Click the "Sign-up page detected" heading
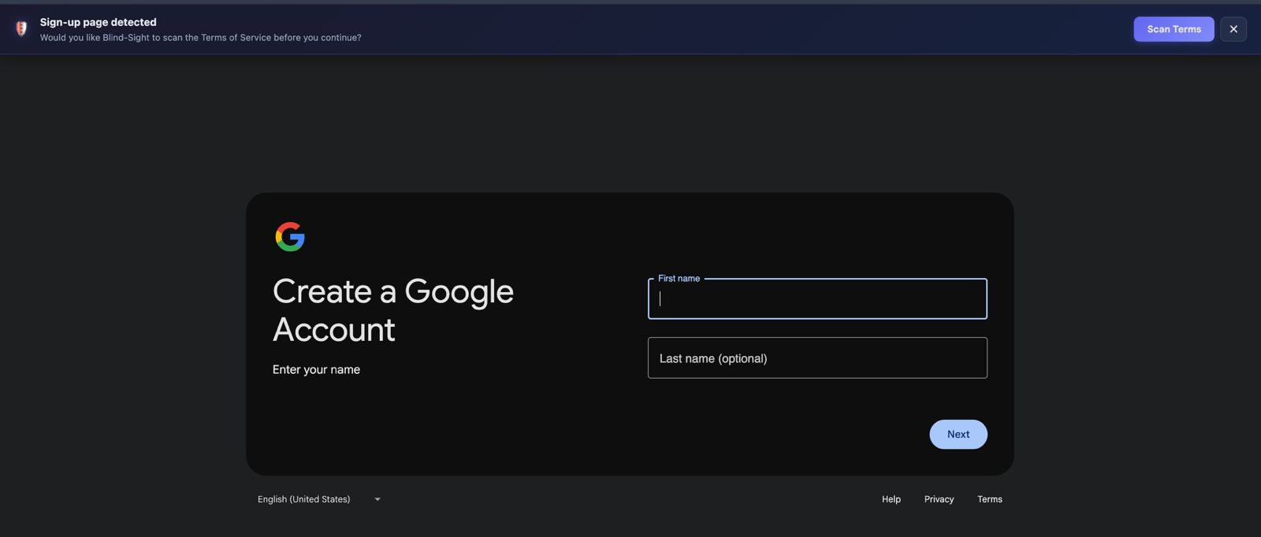This screenshot has height=537, width=1261. click(x=99, y=22)
